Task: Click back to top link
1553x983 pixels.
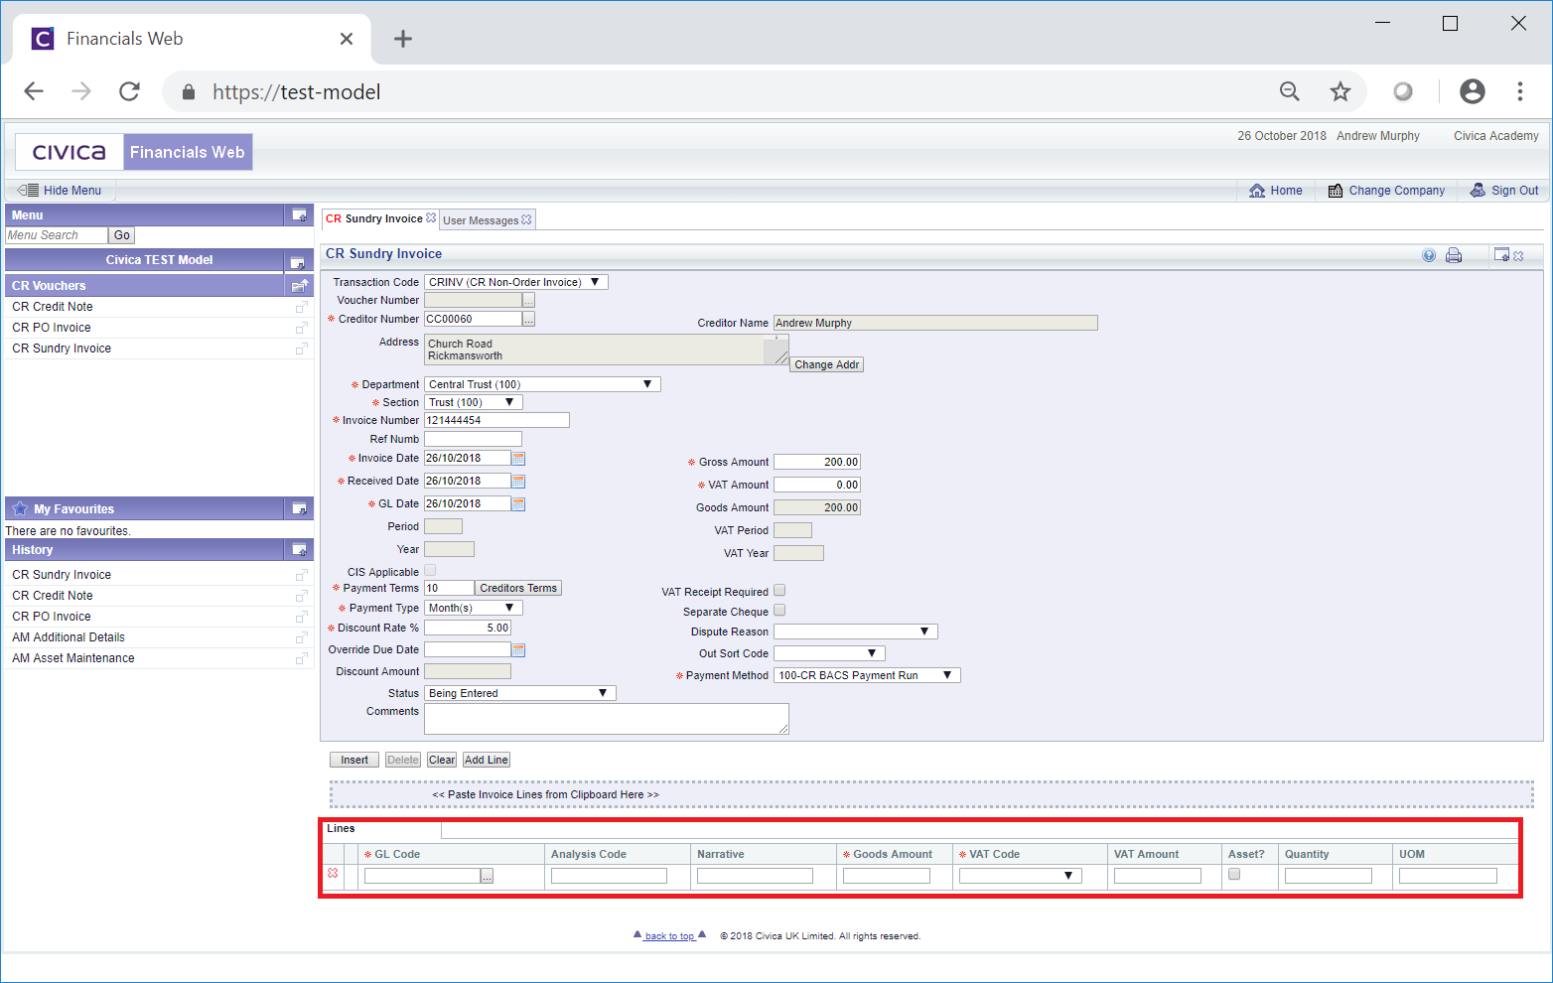Action: (x=670, y=935)
